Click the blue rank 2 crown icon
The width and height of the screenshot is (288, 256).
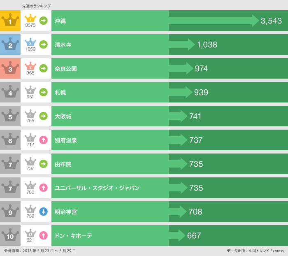click(x=10, y=44)
